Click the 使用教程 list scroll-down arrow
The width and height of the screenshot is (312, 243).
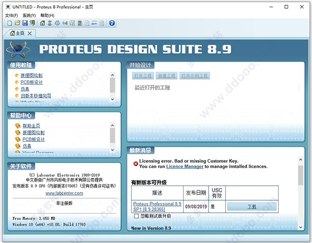112,99
